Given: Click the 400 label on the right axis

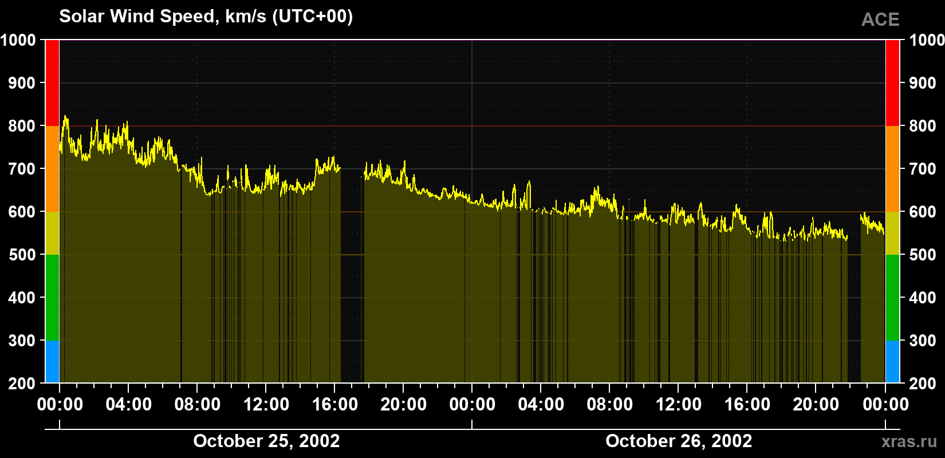Looking at the screenshot, I should click(923, 298).
